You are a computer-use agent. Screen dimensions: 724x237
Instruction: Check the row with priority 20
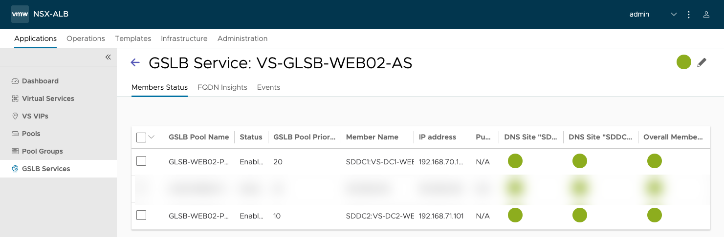pyautogui.click(x=141, y=161)
